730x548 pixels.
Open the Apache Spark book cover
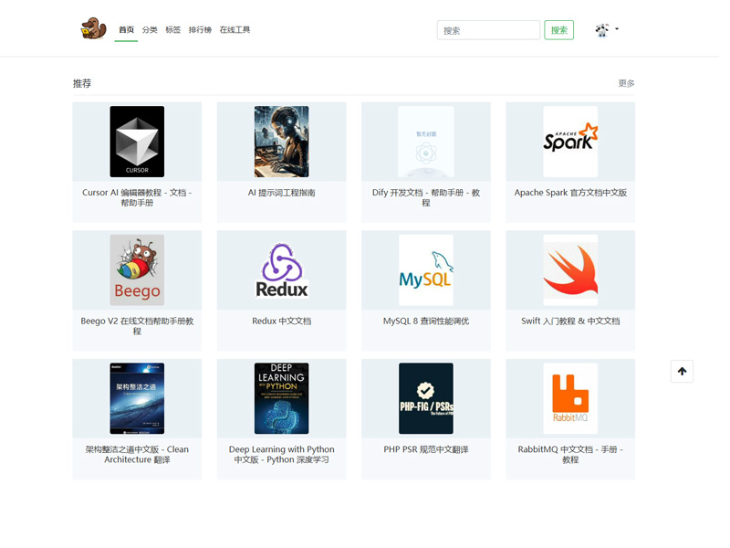[x=570, y=142]
